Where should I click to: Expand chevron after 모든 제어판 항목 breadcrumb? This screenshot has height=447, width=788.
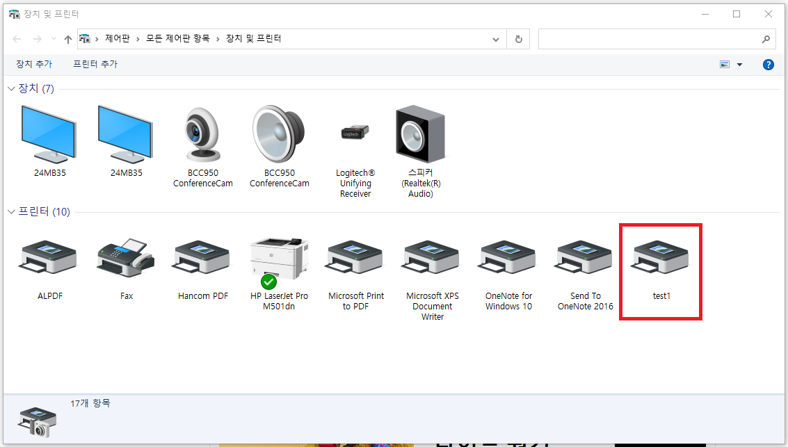(218, 39)
